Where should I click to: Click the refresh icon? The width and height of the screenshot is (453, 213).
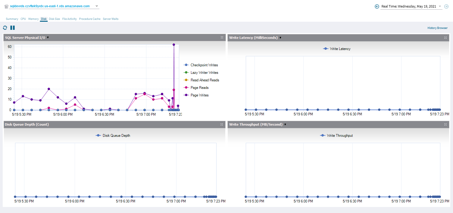[5, 28]
